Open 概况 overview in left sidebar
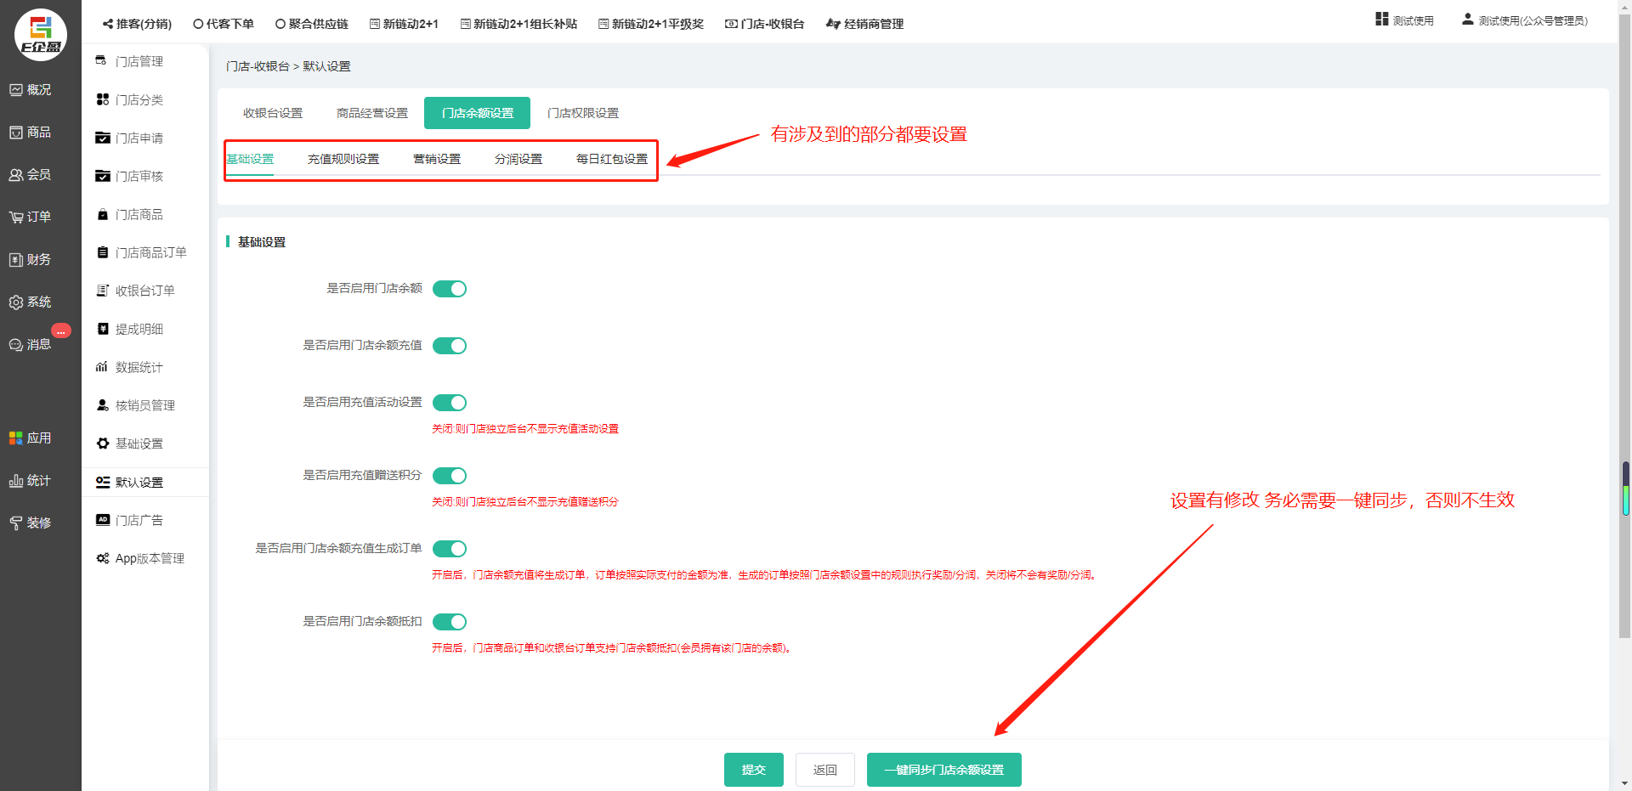 pos(31,90)
